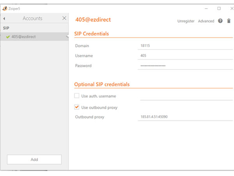The image size is (234, 176).
Task: Select the 405@ezdirect account row
Action: [34, 37]
